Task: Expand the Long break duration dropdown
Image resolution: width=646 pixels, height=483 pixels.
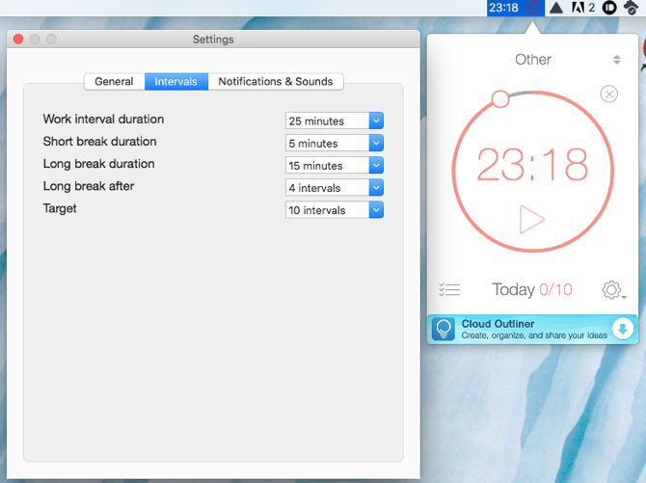Action: click(376, 165)
